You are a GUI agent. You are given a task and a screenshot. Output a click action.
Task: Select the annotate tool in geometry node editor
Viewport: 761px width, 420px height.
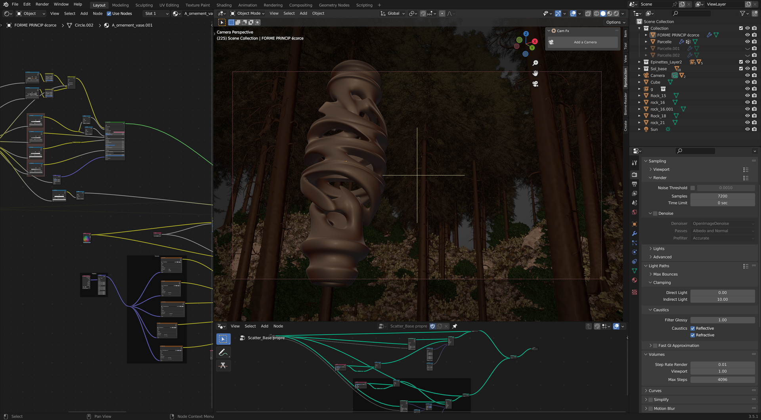[223, 352]
